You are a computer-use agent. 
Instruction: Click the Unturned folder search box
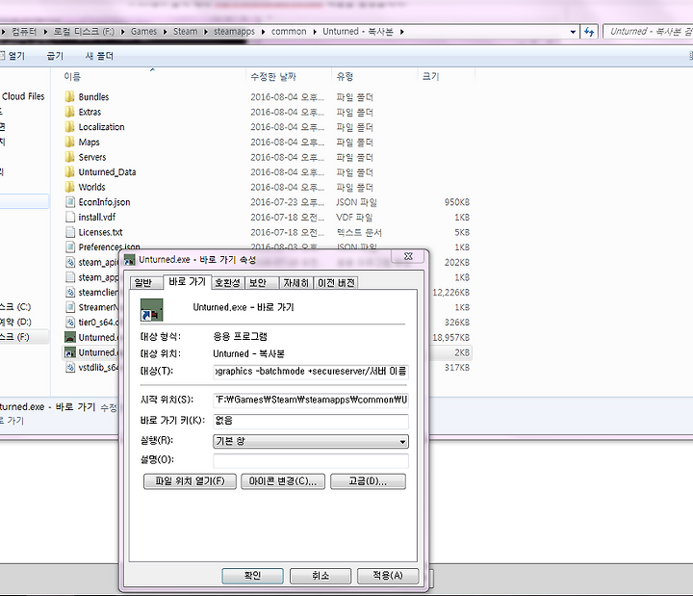(648, 32)
